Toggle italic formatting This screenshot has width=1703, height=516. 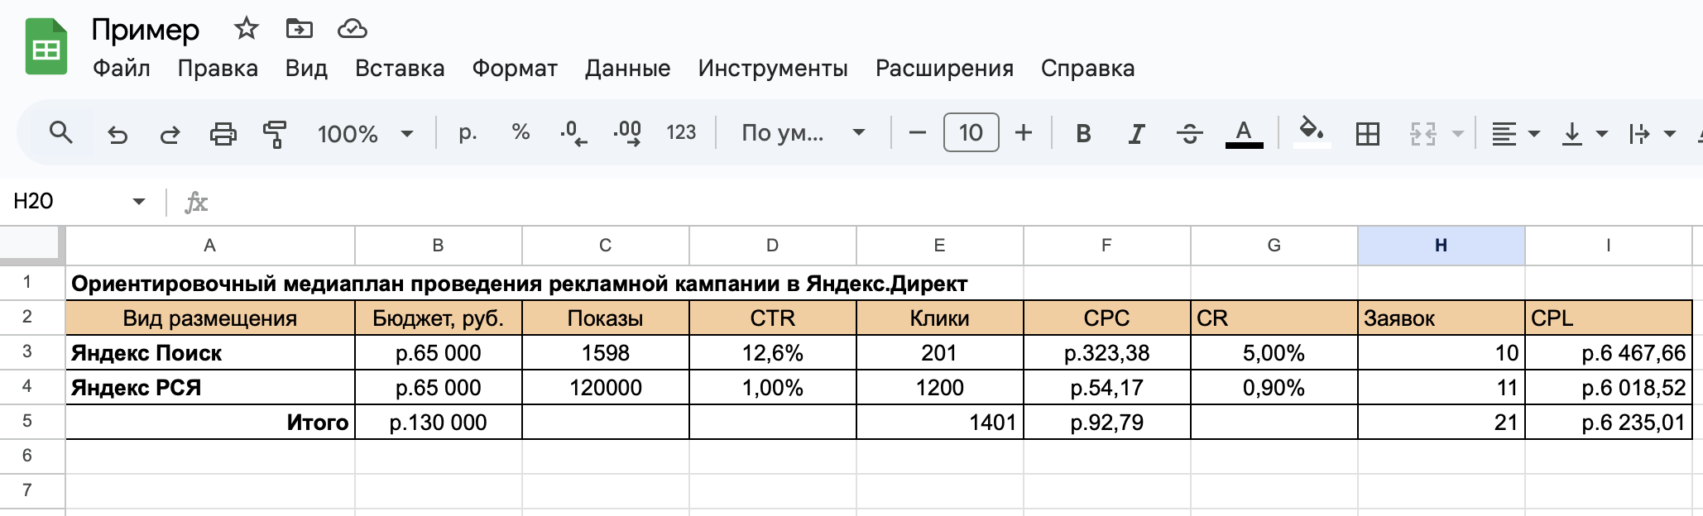pyautogui.click(x=1137, y=133)
